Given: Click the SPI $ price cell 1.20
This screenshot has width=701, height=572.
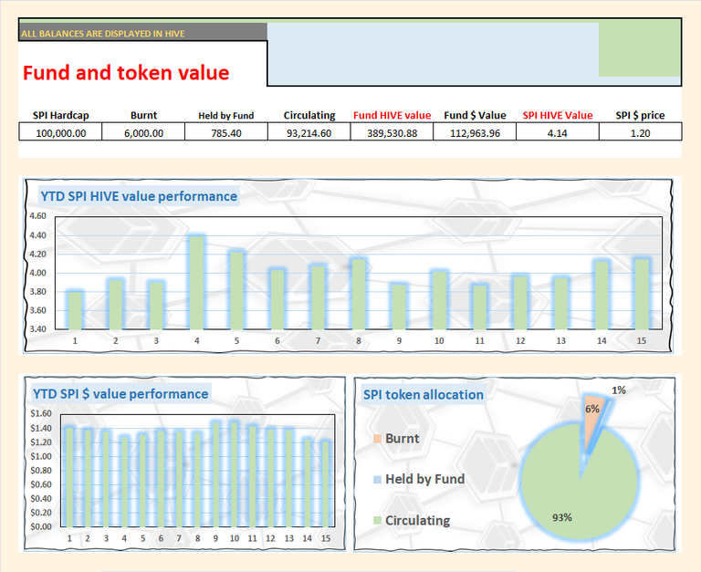Looking at the screenshot, I should pyautogui.click(x=640, y=133).
